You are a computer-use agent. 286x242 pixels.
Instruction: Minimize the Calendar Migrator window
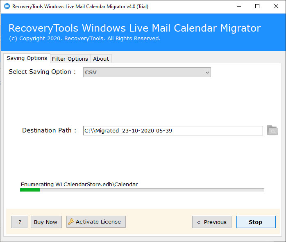(x=239, y=7)
